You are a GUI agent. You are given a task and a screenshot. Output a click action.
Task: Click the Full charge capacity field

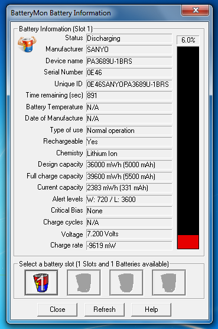point(129,177)
